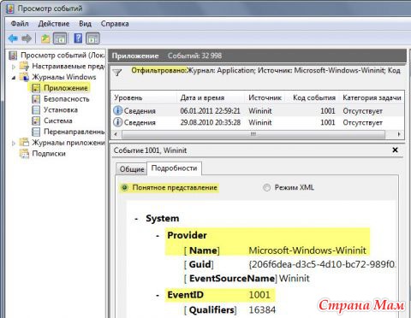Close the Событие 1001 details pane
The height and width of the screenshot is (318, 411).
coord(395,150)
